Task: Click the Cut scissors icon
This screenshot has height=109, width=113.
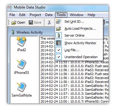Action: coord(49,22)
